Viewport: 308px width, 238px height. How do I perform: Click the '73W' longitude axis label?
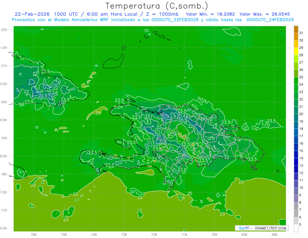124,235
